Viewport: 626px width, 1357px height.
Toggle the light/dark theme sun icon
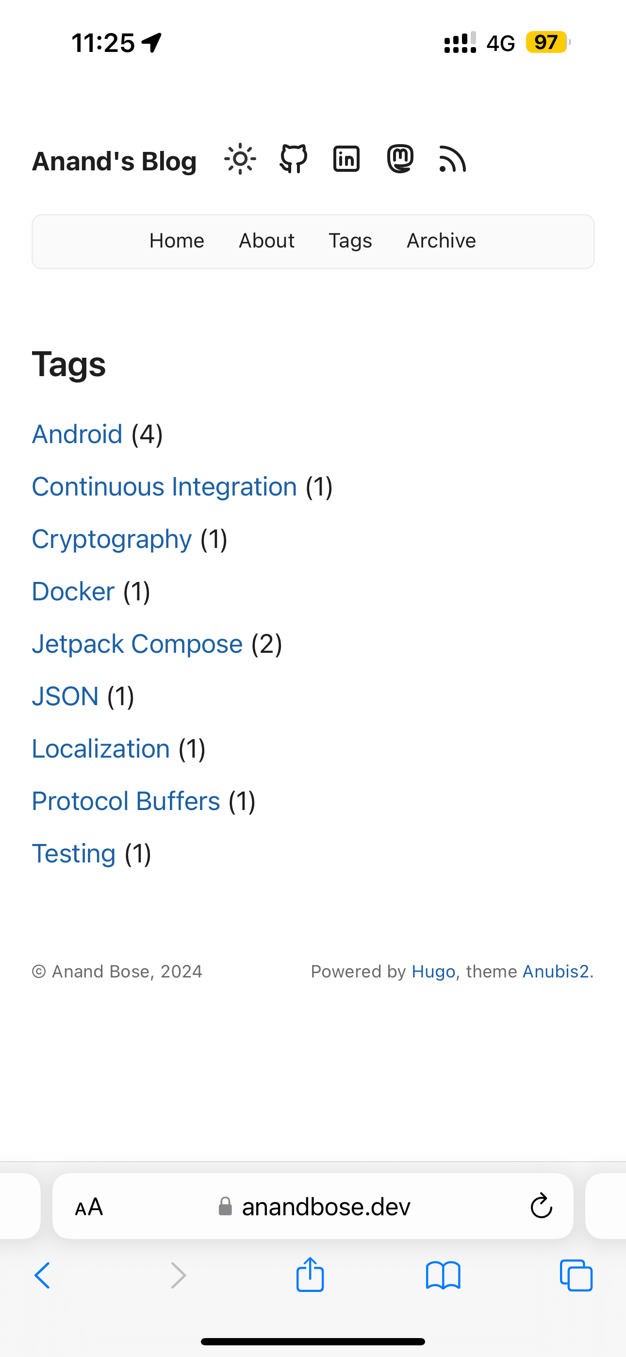(x=240, y=159)
